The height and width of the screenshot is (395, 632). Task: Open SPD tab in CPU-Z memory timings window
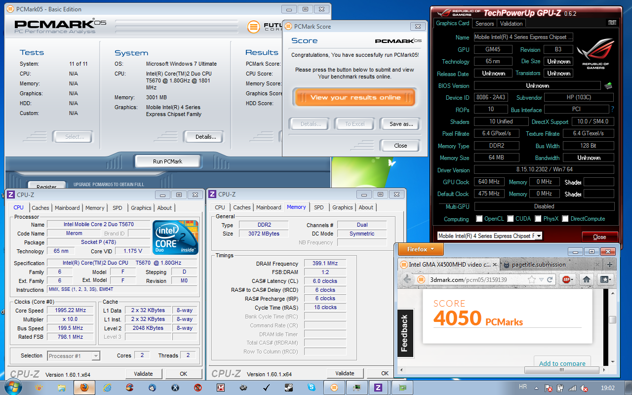pos(319,207)
